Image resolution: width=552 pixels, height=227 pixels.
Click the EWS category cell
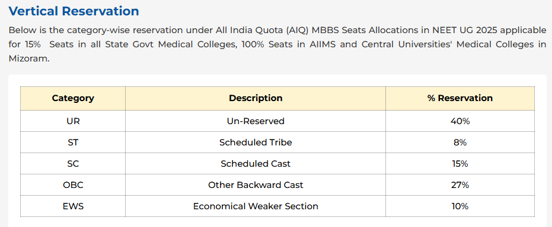[73, 206]
